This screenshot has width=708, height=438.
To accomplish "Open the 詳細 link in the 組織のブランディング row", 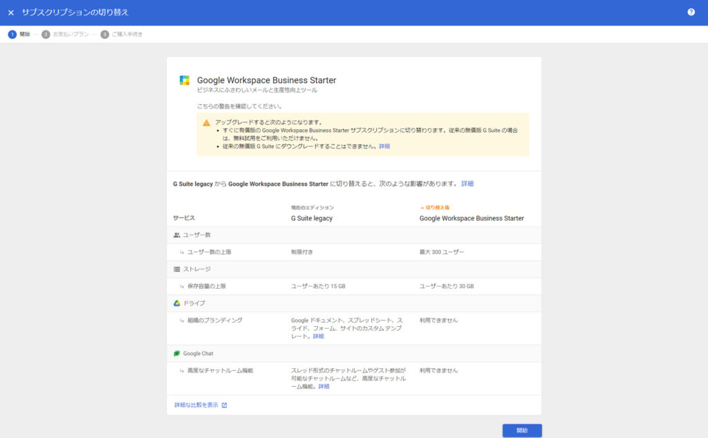I will tap(318, 336).
